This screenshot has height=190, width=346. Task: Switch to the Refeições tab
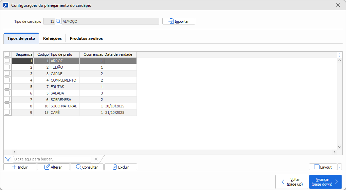[52, 38]
